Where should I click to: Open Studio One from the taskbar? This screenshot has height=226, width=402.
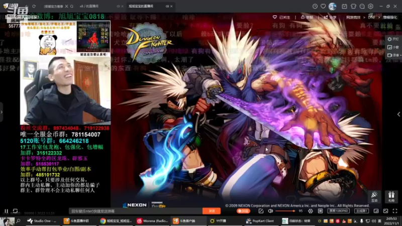(42, 221)
